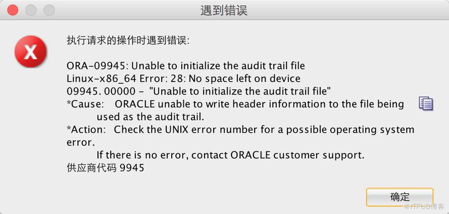Click the "contact ORACLE customer support" line
Image resolution: width=449 pixels, height=214 pixels.
pyautogui.click(x=230, y=155)
